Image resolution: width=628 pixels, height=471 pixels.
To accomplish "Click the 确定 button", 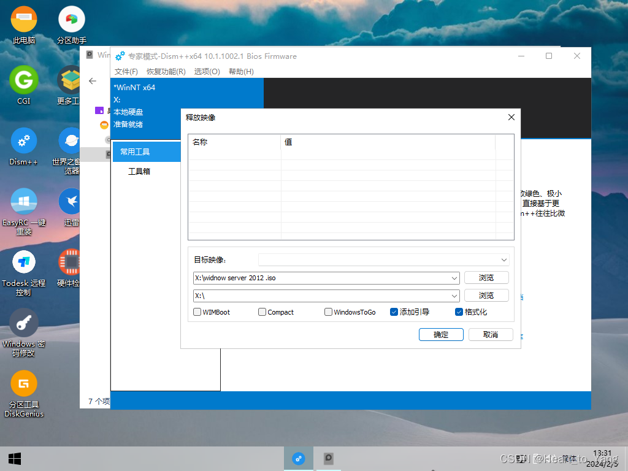I will tap(441, 334).
